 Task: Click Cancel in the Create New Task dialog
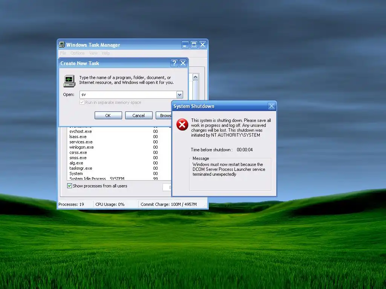coord(139,116)
